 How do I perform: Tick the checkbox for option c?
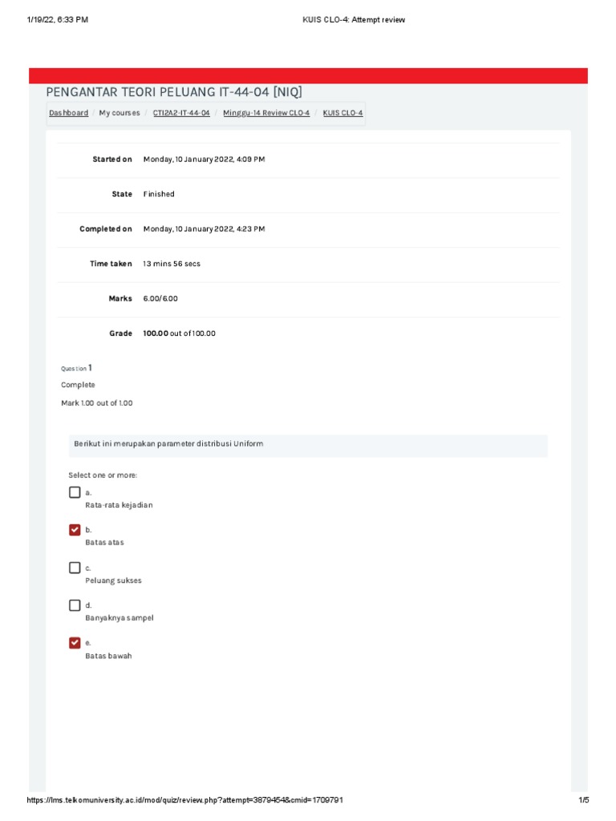[75, 568]
